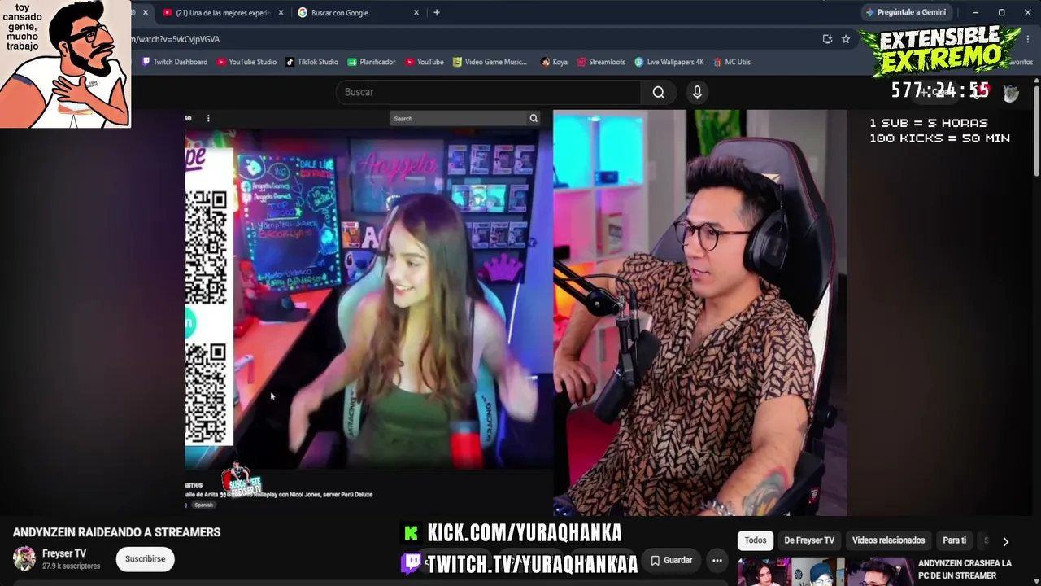This screenshot has width=1041, height=586.
Task: Click the embedded stream's three-dot menu icon
Action: tap(208, 118)
